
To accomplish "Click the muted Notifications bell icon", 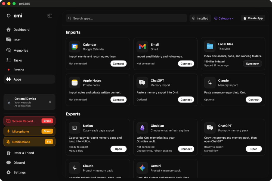I will point(8,142).
